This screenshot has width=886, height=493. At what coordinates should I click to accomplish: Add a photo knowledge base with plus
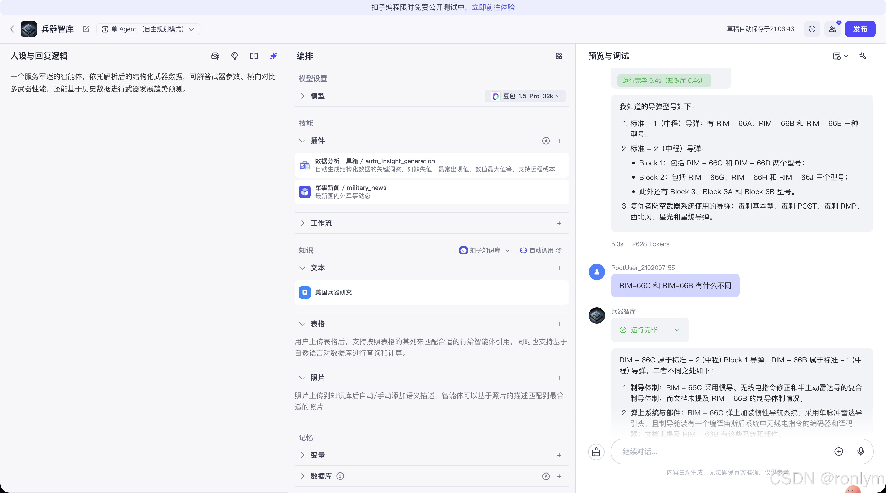559,378
